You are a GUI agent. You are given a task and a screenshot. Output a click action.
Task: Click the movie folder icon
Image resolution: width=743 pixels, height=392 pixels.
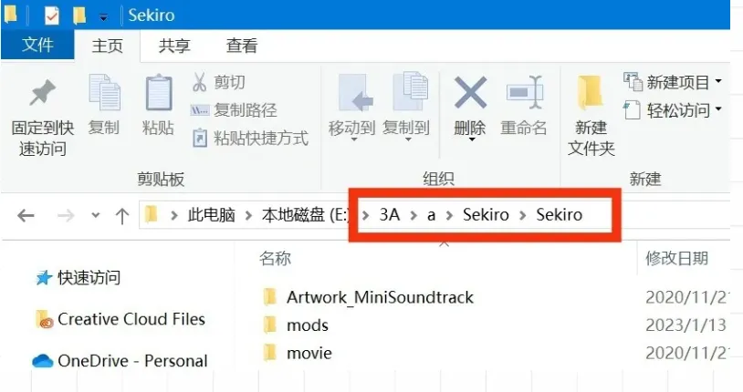pyautogui.click(x=269, y=353)
